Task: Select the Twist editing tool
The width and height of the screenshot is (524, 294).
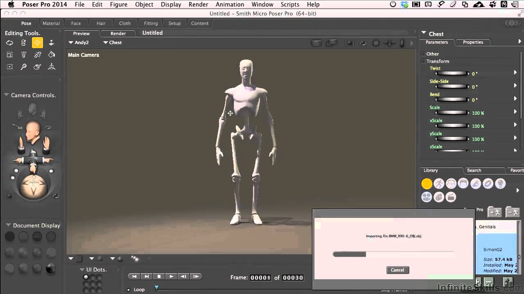Action: pos(24,43)
